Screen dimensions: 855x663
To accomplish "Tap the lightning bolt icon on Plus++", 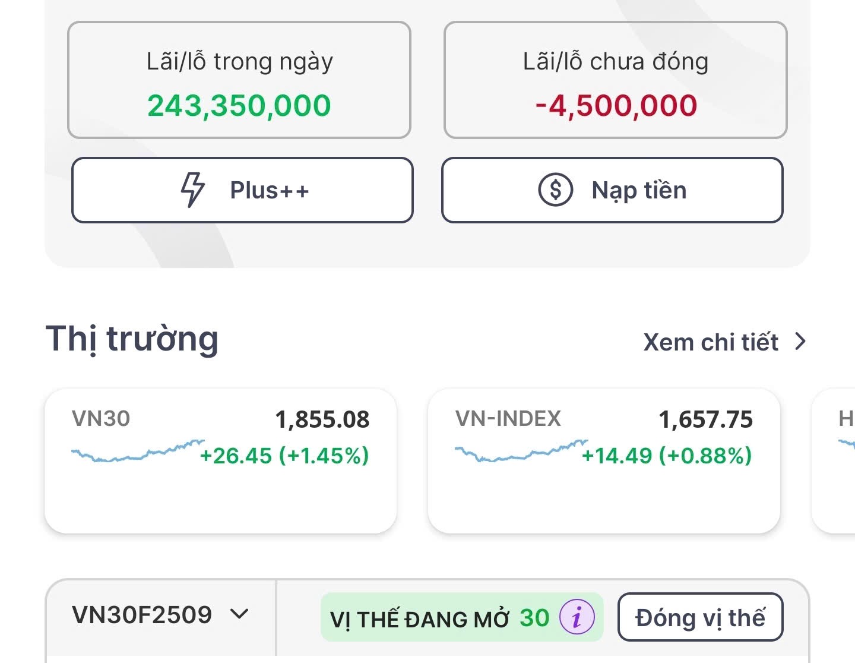I will (192, 190).
